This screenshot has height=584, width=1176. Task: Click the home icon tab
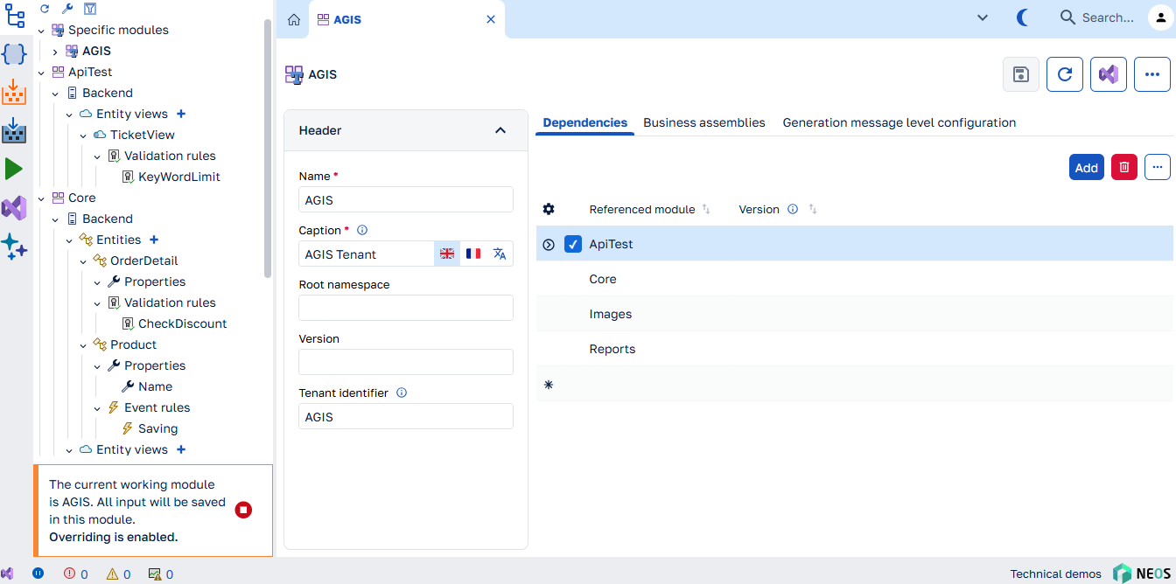[294, 19]
